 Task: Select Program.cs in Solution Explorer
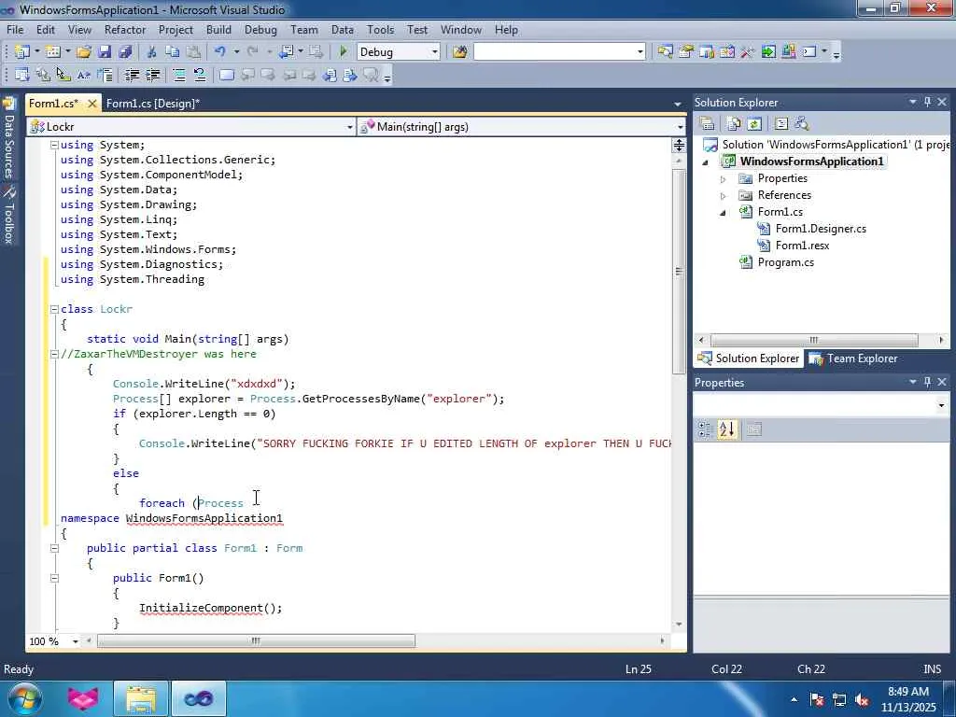[x=785, y=262]
